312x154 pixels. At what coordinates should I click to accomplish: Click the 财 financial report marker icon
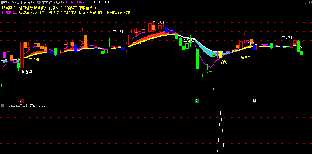(254, 101)
